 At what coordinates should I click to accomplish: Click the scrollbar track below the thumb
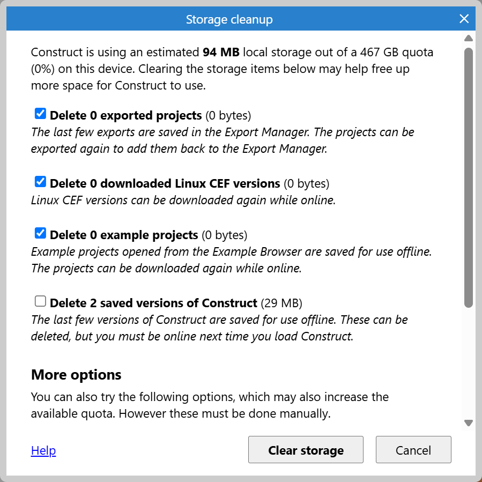pos(468,365)
